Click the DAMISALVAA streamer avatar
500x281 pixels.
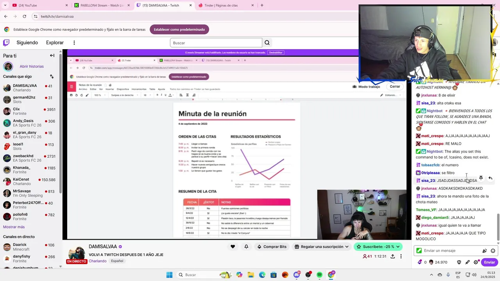point(77,254)
